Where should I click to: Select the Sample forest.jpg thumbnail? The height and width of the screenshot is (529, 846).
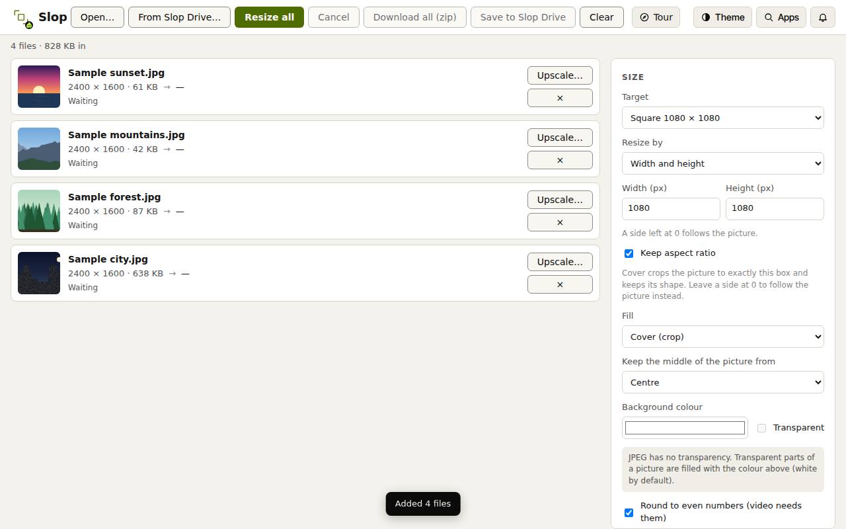click(39, 211)
